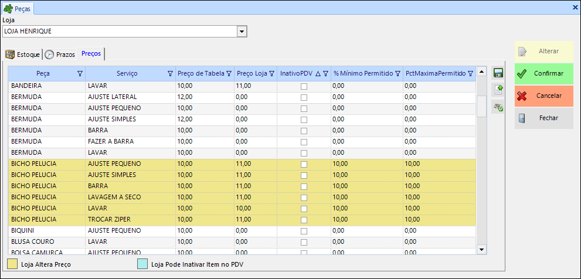
Task: Select the BIQUINI cell
Action: coord(47,230)
